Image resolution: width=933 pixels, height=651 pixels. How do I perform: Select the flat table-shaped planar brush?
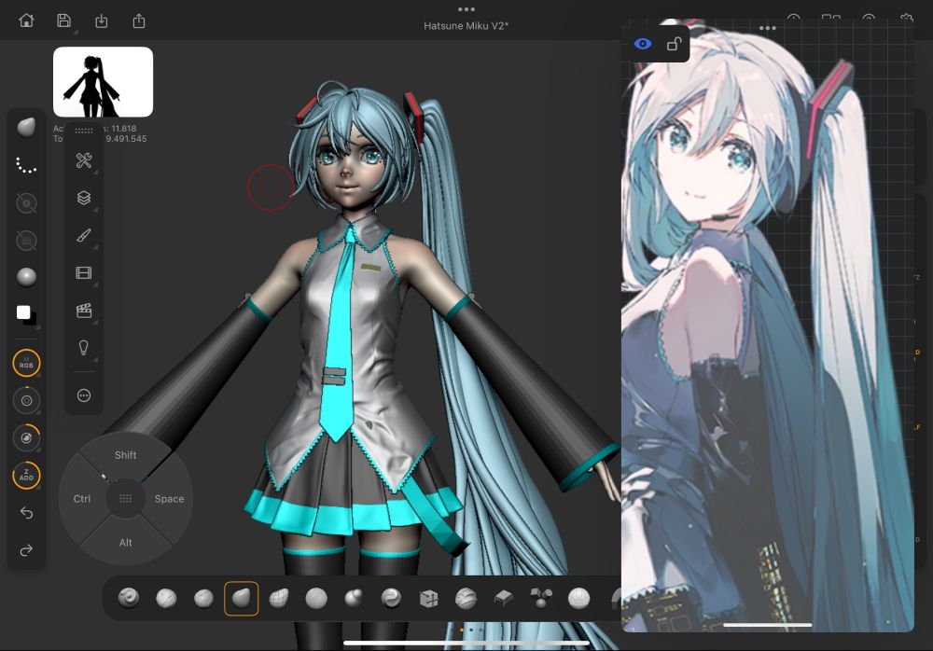504,598
